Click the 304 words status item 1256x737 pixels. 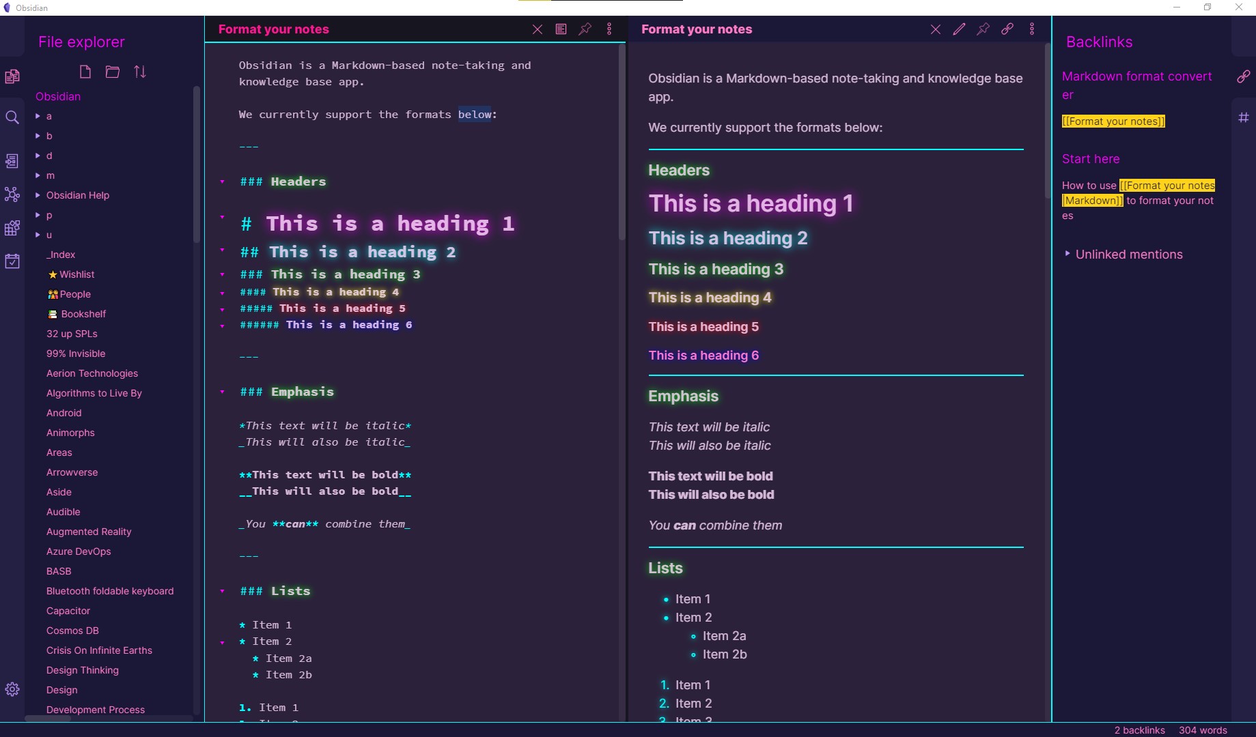(x=1203, y=730)
